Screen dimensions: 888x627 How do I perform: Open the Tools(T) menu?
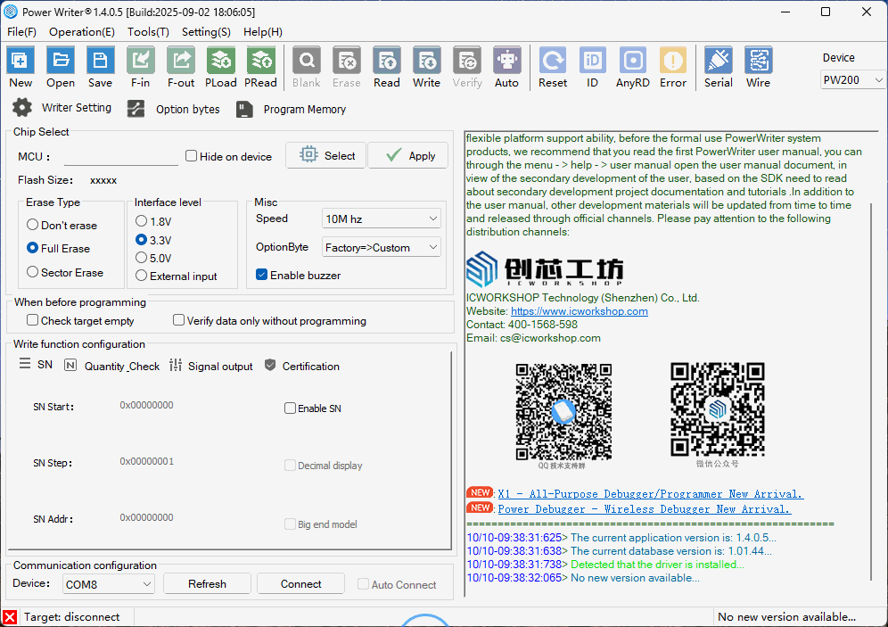click(148, 31)
